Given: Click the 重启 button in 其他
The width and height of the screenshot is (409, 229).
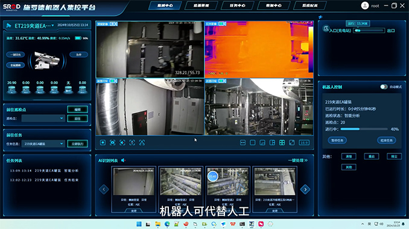Looking at the screenshot, I should (x=372, y=156).
